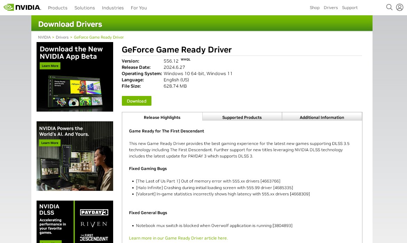Screen dimensions: 407x243
Task: Open the search magnifier icon
Action: pyautogui.click(x=389, y=7)
